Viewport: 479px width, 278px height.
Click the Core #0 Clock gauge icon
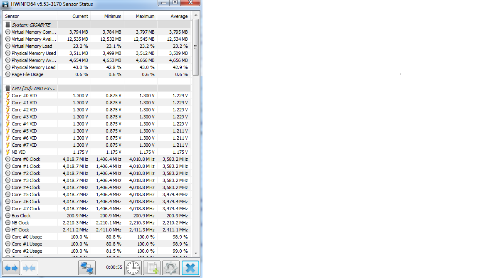8,159
